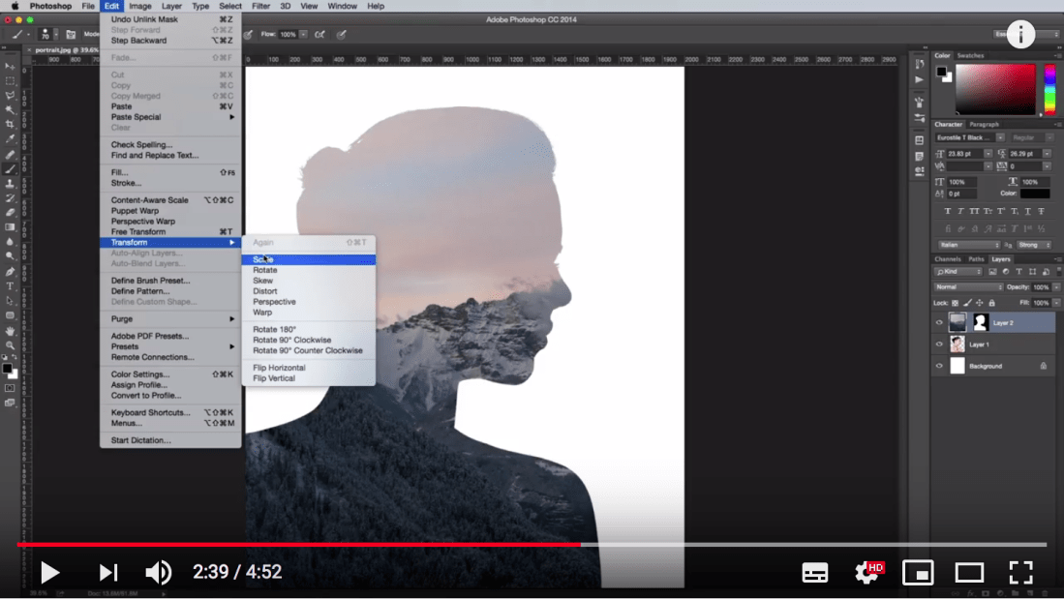
Task: Click the foreground color swatch
Action: pos(9,369)
